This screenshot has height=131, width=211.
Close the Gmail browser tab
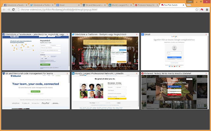click(x=79, y=5)
